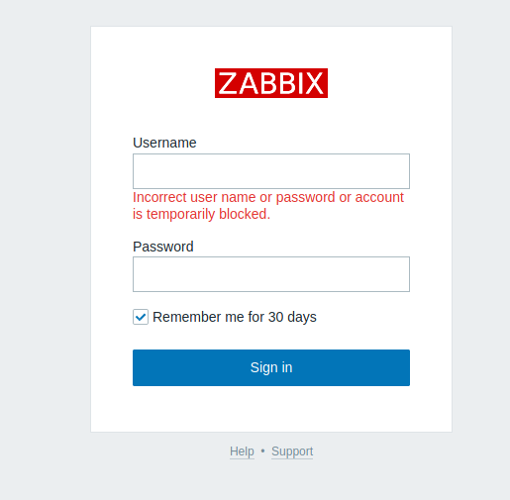This screenshot has height=500, width=510.
Task: Select the text box under Password
Action: click(271, 274)
